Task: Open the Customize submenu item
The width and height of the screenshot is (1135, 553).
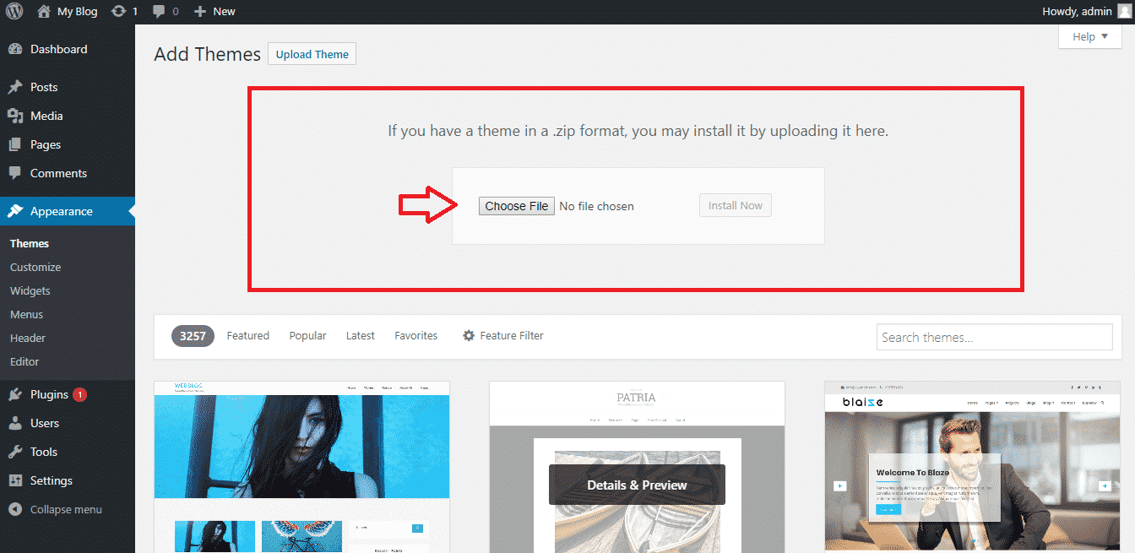Action: click(35, 267)
